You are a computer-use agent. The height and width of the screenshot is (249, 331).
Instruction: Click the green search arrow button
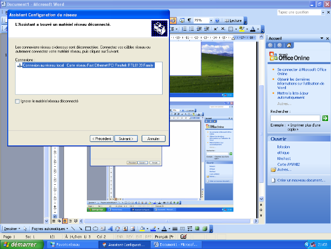(x=325, y=118)
